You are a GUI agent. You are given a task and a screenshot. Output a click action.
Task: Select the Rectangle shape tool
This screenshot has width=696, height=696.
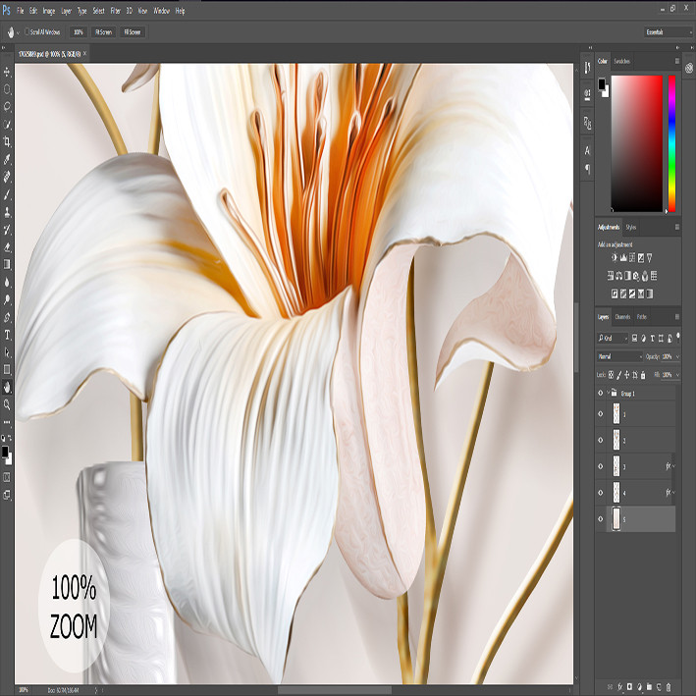[7, 369]
